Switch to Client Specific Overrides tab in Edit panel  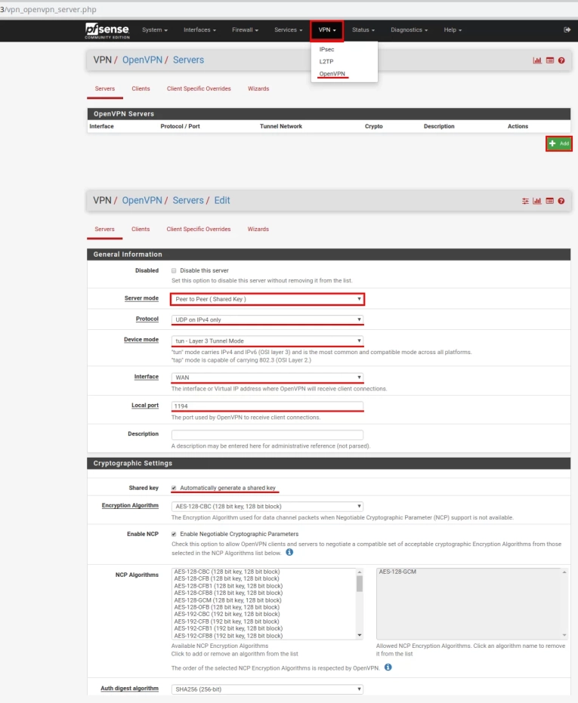[199, 229]
